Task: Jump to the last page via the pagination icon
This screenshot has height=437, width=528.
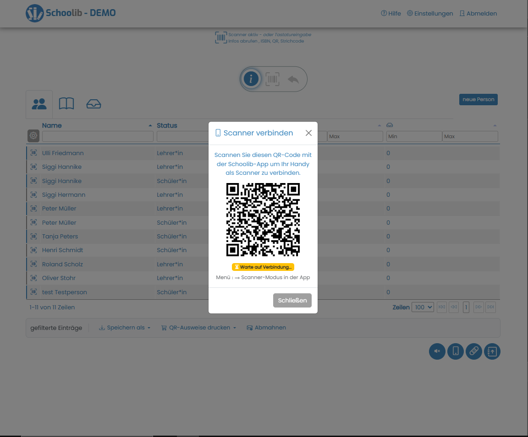Action: point(490,307)
